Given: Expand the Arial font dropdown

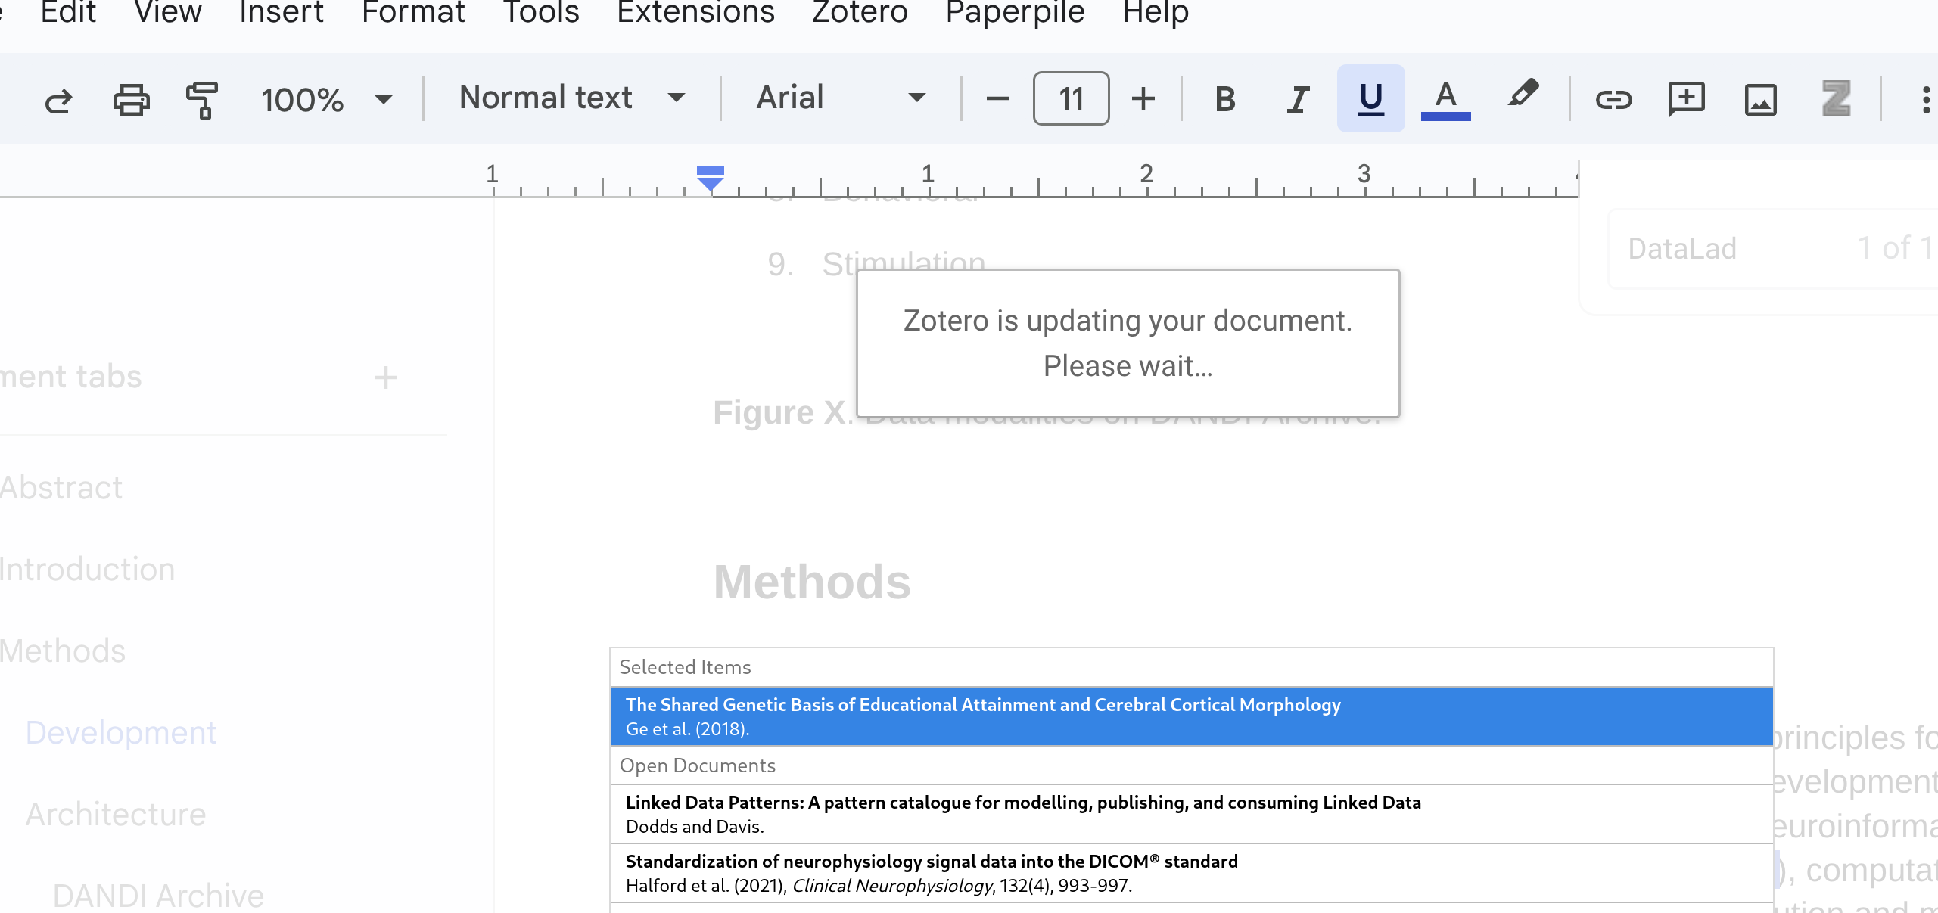Looking at the screenshot, I should click(840, 98).
